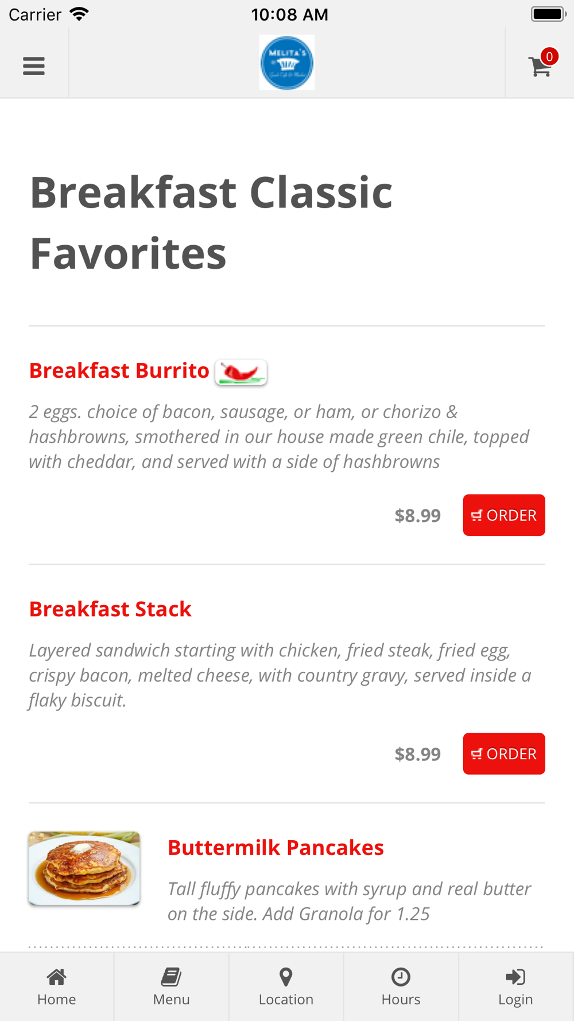This screenshot has height=1021, width=574.
Task: Open the Breakfast Stack item title
Action: [110, 609]
